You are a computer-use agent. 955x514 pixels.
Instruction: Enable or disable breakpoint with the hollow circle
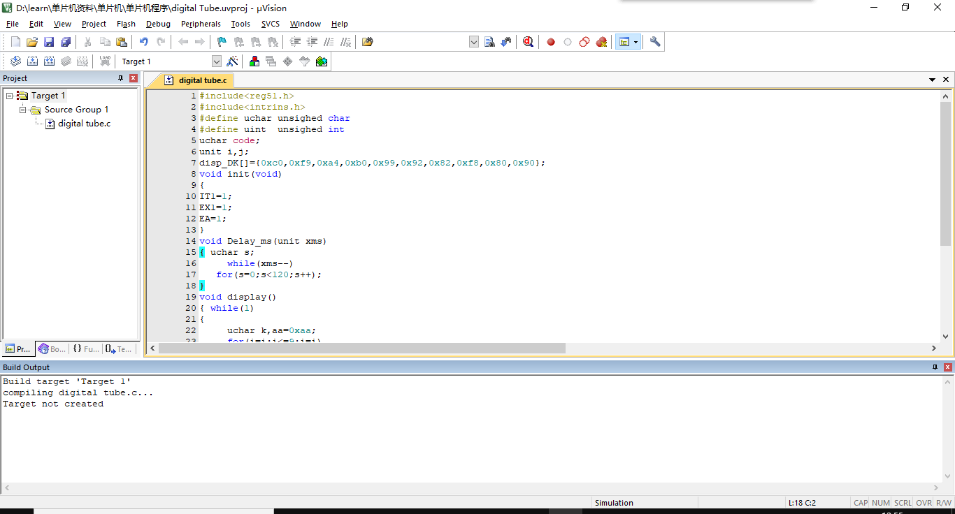(568, 42)
